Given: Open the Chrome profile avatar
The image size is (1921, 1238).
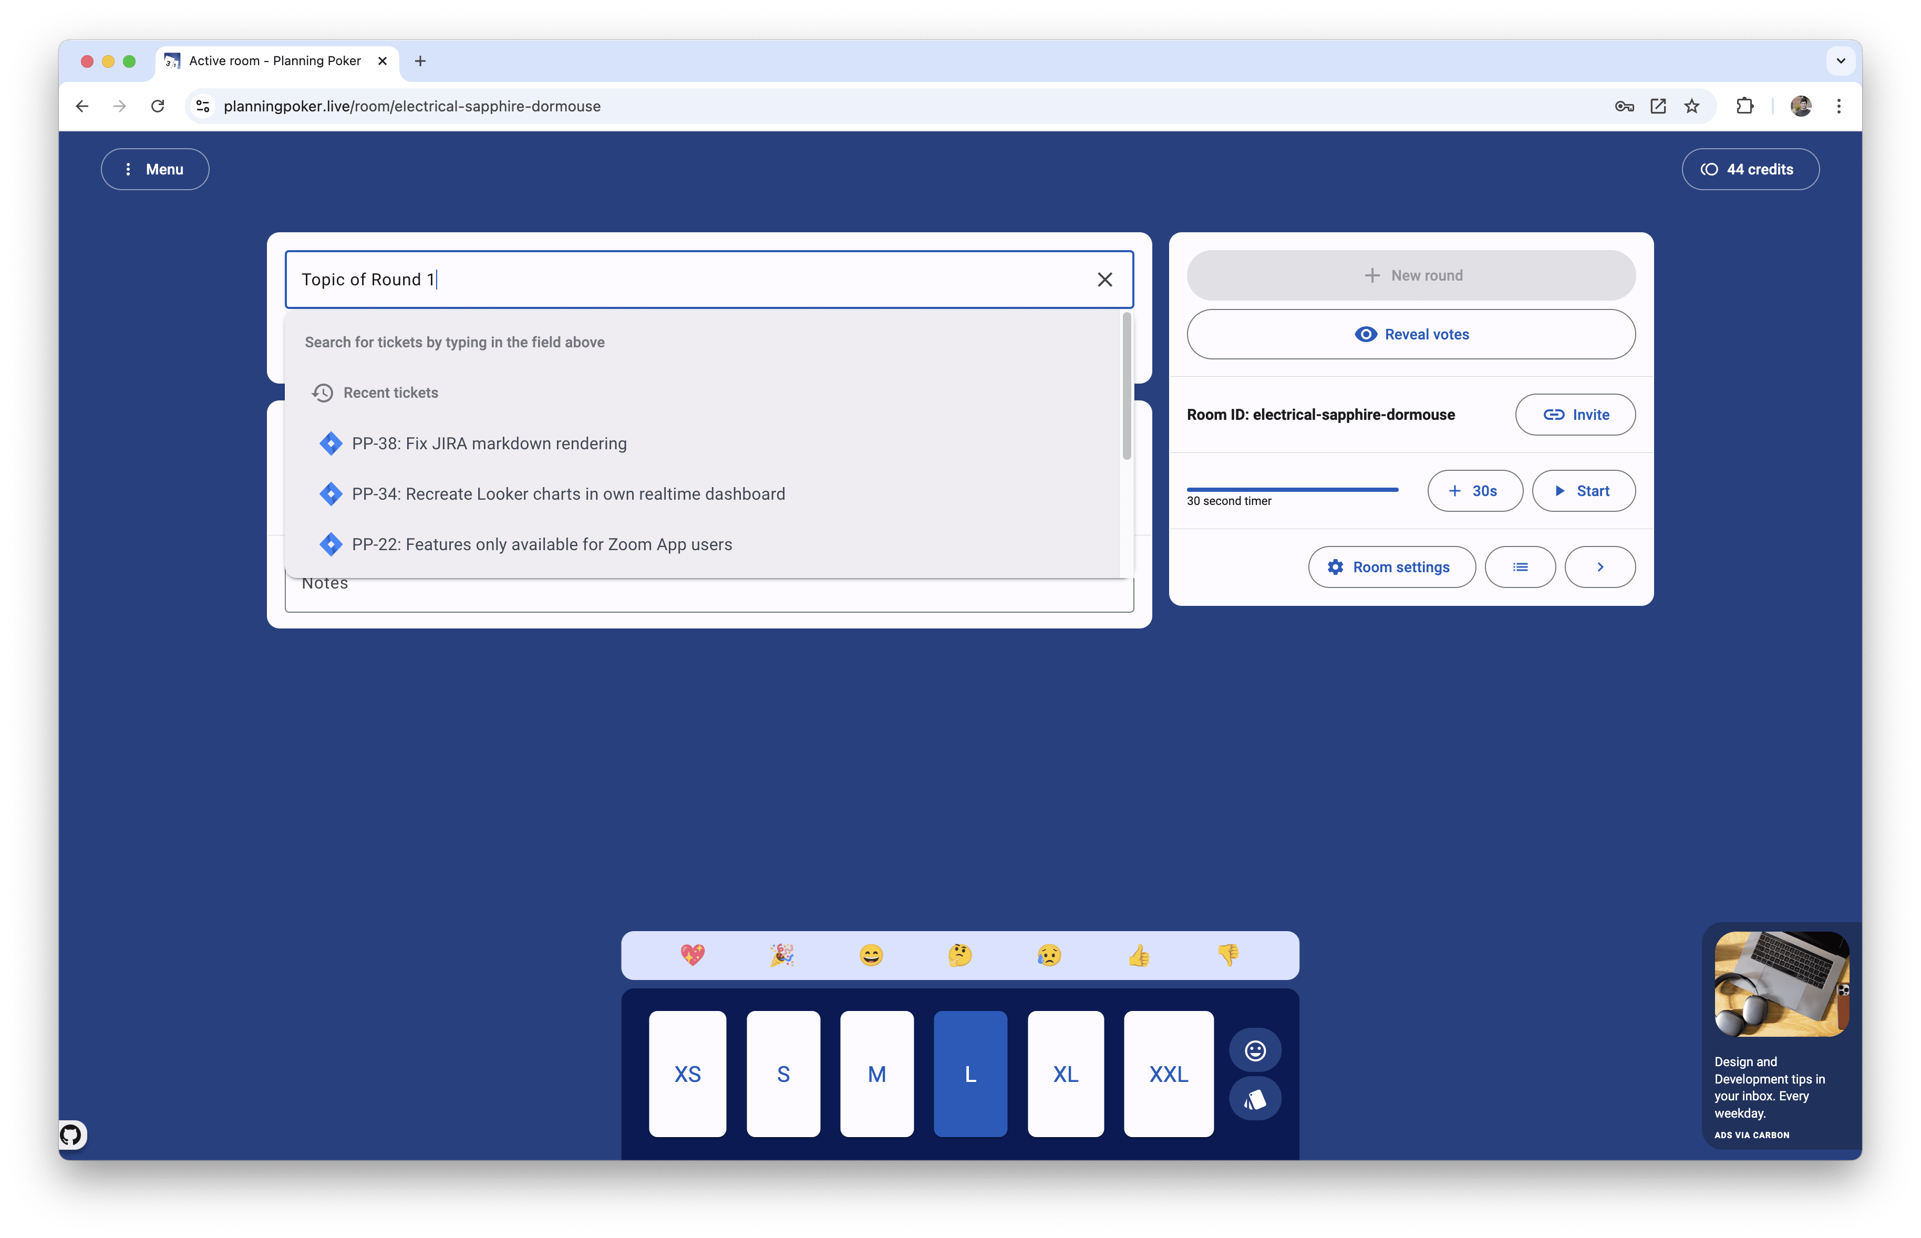Looking at the screenshot, I should coord(1801,106).
